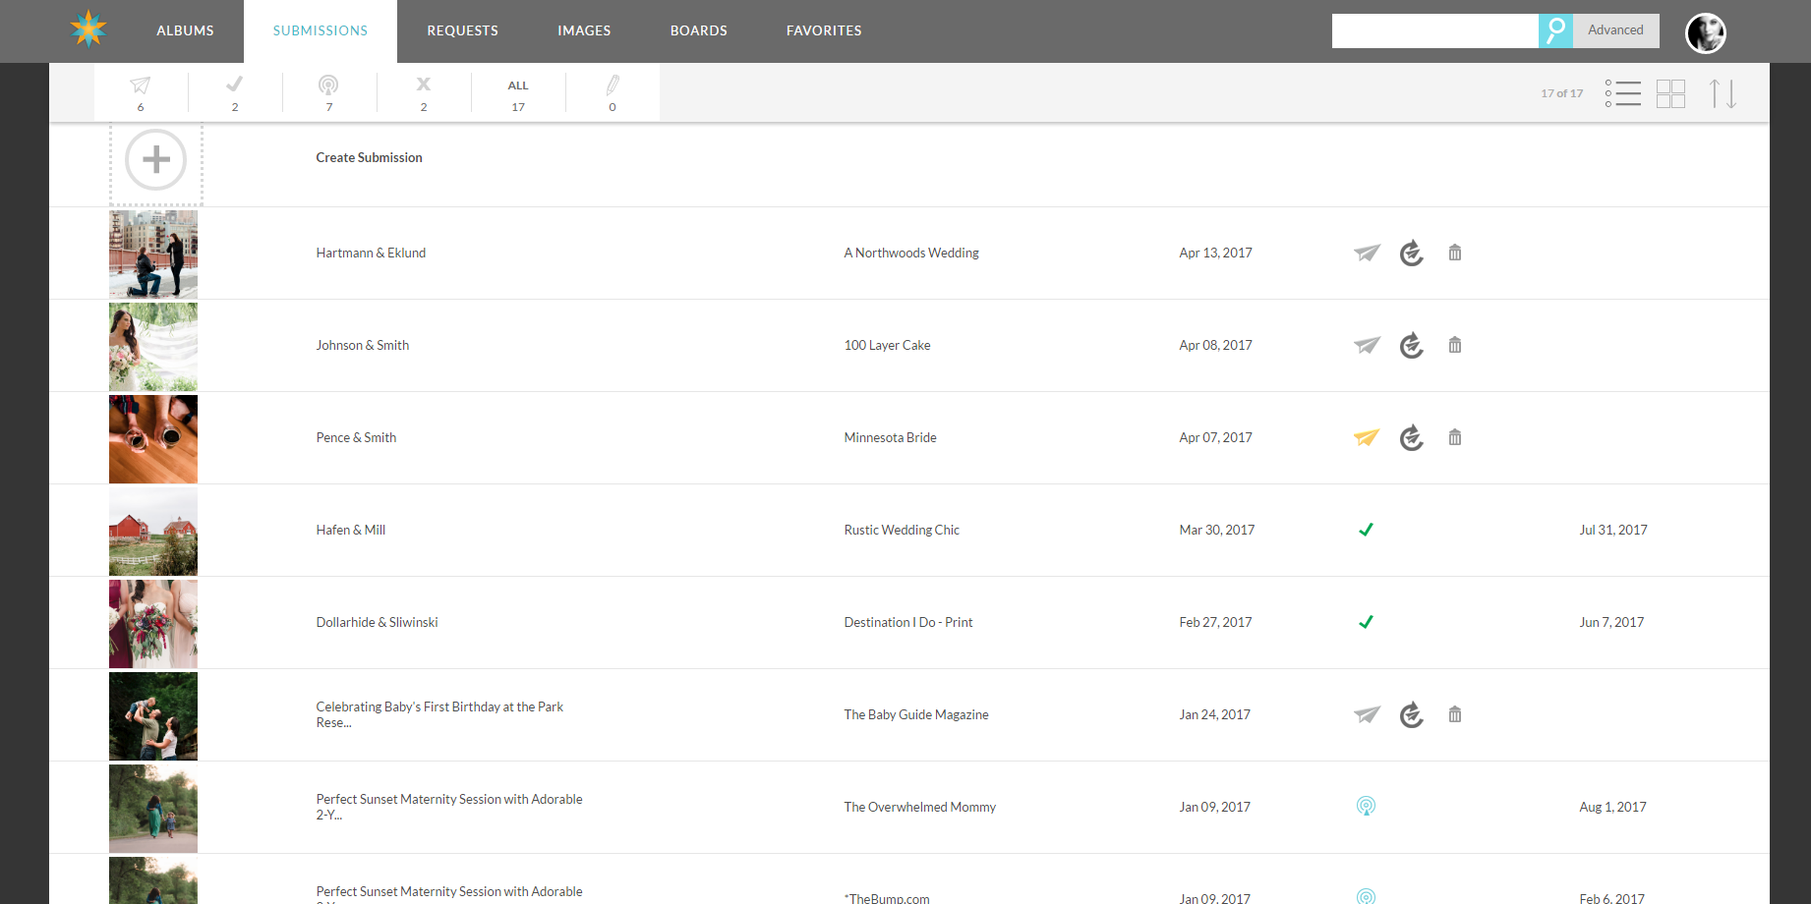Click the plus icon to add submission
Viewport: 1811px width, 904px height.
pos(156,159)
